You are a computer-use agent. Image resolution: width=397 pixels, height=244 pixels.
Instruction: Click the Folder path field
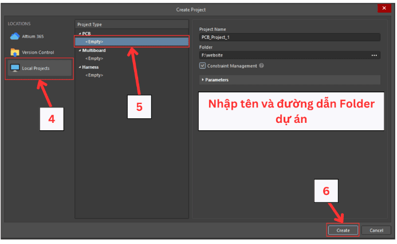tap(284, 55)
